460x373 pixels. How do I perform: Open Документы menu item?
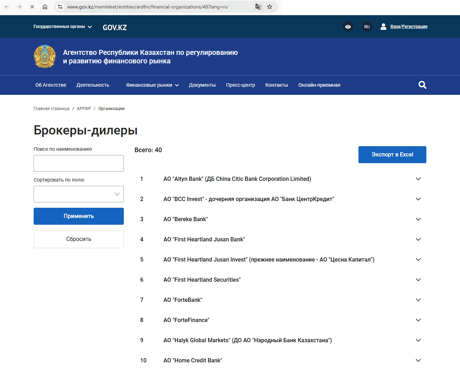[202, 85]
